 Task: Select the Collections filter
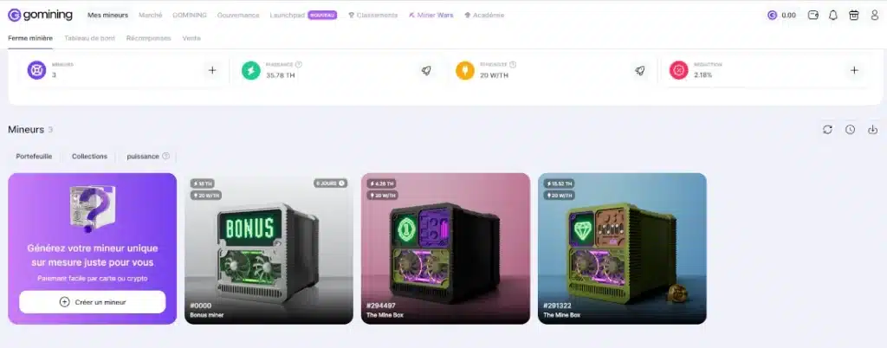[89, 157]
